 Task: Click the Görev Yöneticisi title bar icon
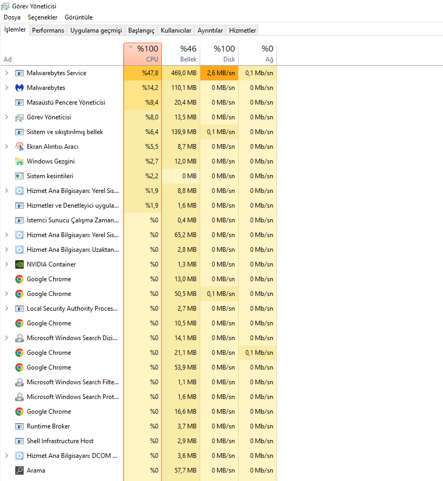(x=5, y=6)
